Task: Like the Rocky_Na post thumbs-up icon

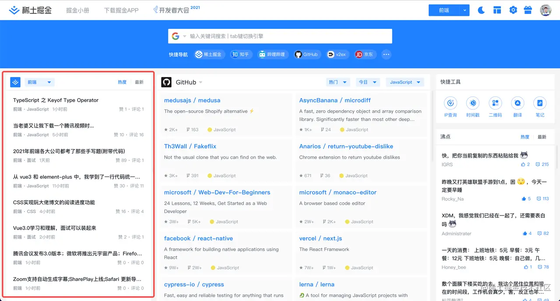Action: point(524,198)
